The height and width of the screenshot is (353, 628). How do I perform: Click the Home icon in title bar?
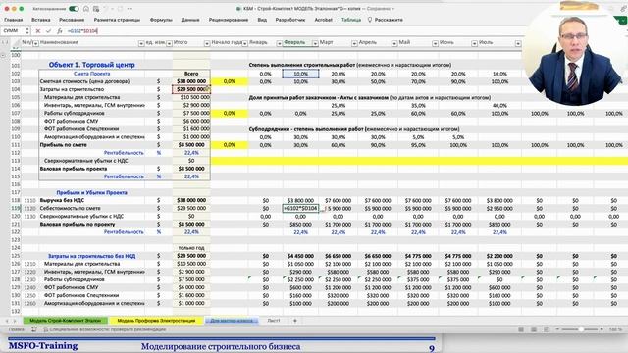pos(86,9)
